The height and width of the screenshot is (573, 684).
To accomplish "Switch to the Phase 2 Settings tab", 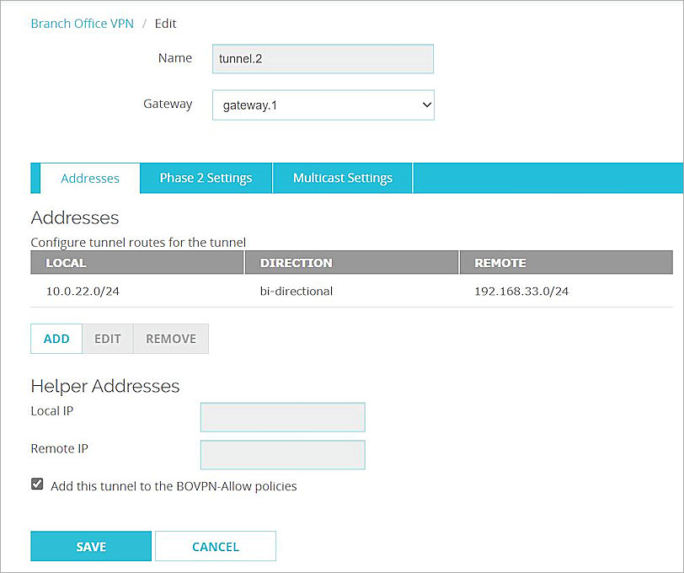I will [x=206, y=178].
